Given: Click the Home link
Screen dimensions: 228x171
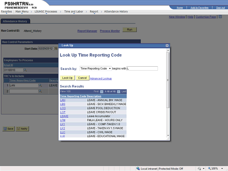Looking at the screenshot, I should (180, 7).
